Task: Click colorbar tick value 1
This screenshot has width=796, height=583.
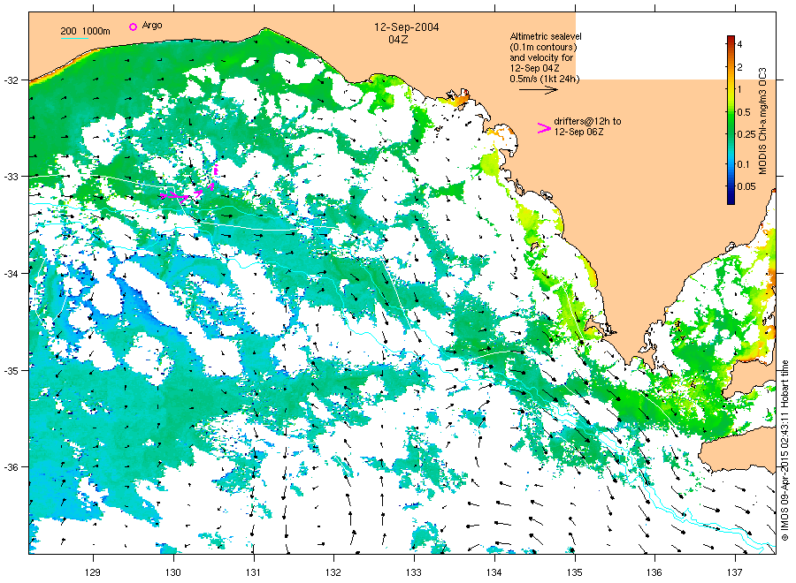Action: point(739,89)
